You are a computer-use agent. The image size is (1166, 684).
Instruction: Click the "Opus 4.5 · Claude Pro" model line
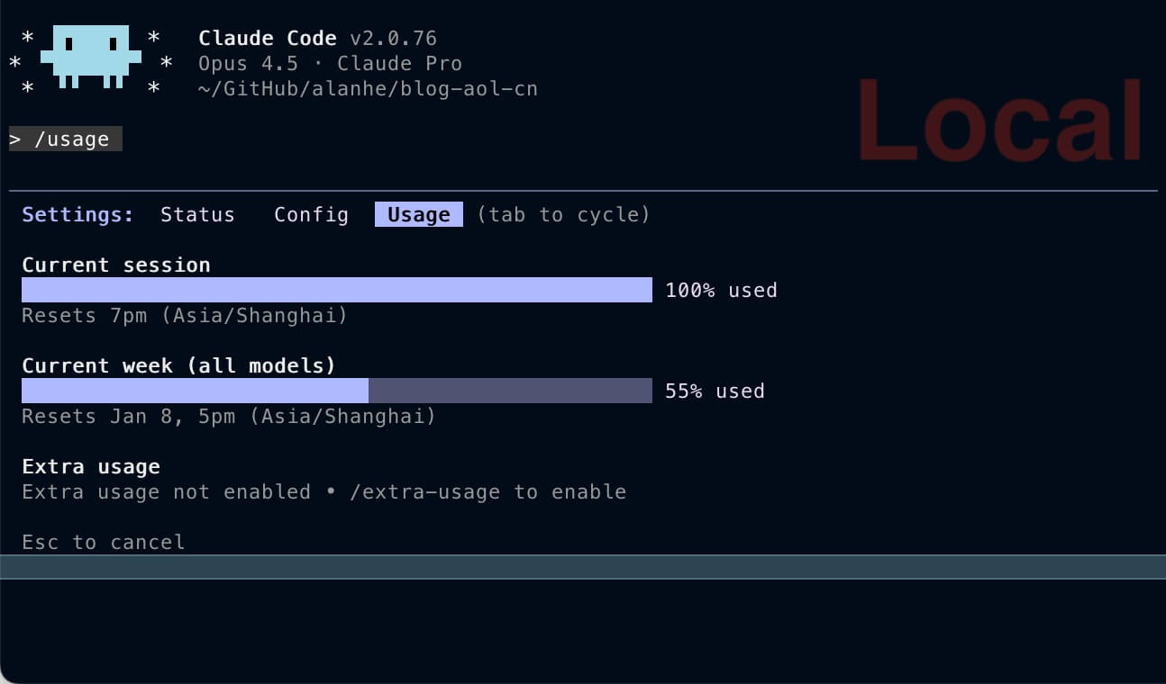tap(330, 64)
